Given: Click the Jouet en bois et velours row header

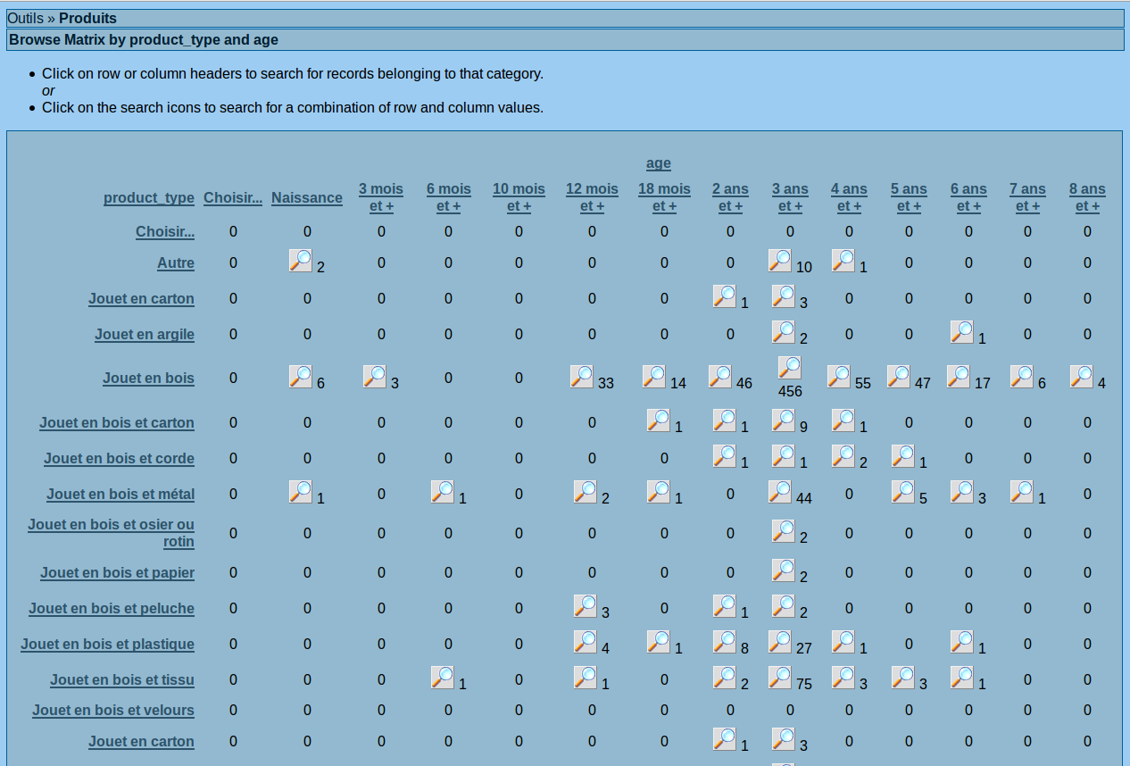Looking at the screenshot, I should 113,710.
